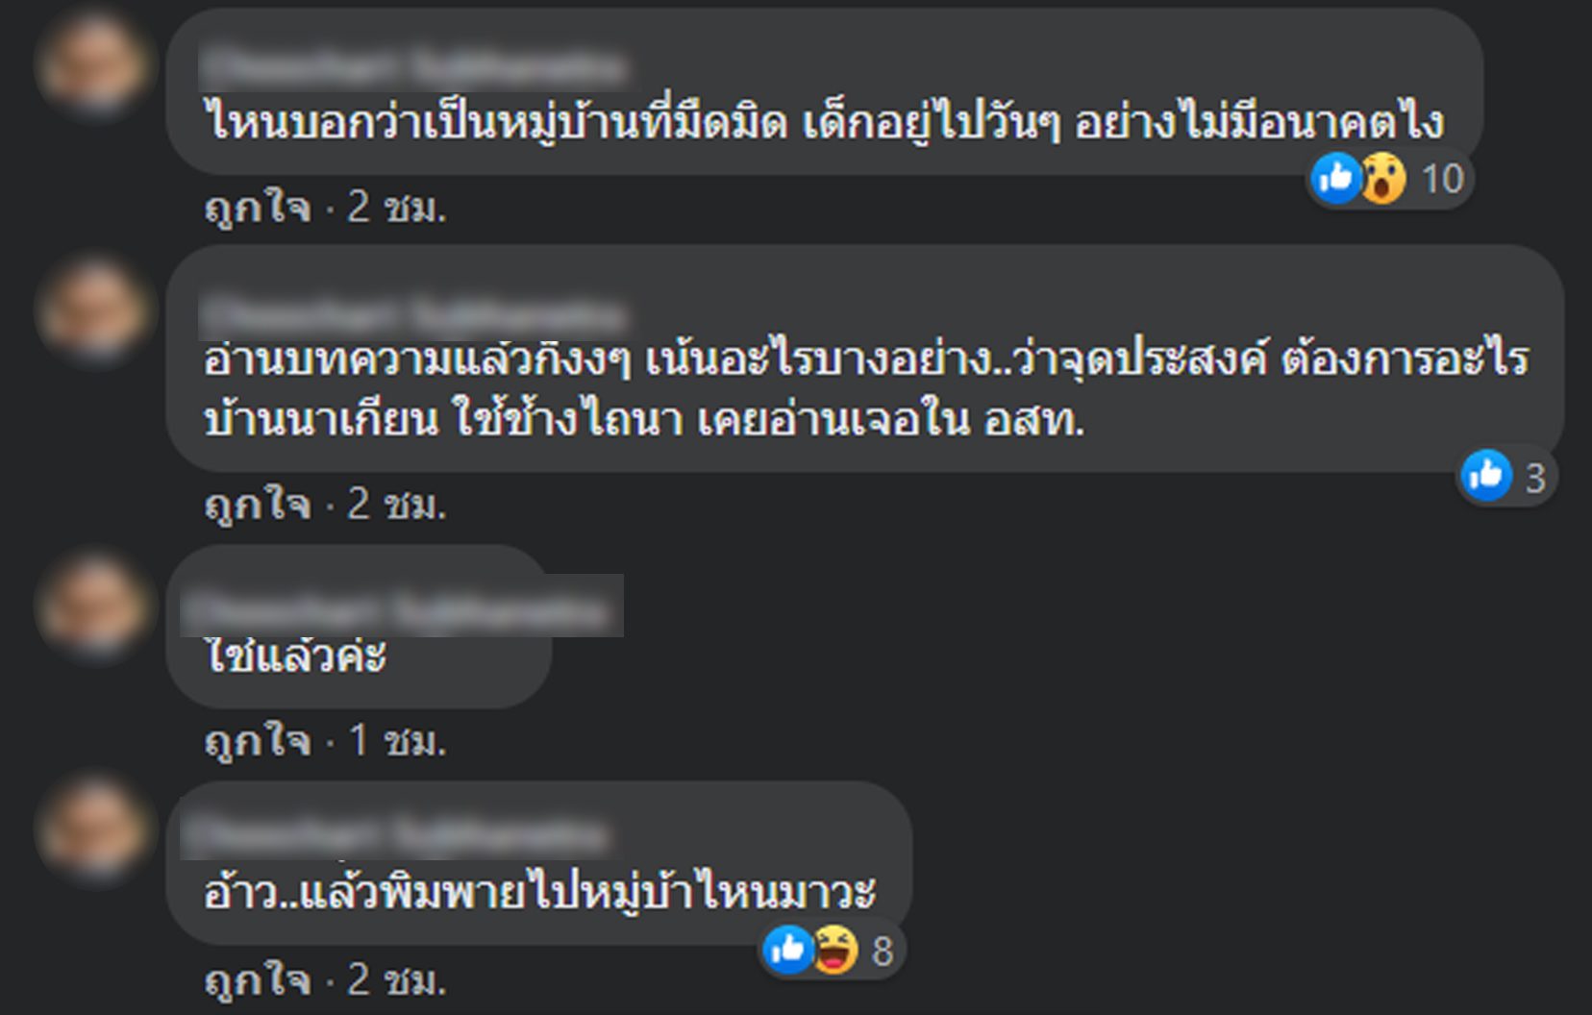Click the blue like icon beside count 8
This screenshot has height=1015, width=1592.
click(x=787, y=950)
